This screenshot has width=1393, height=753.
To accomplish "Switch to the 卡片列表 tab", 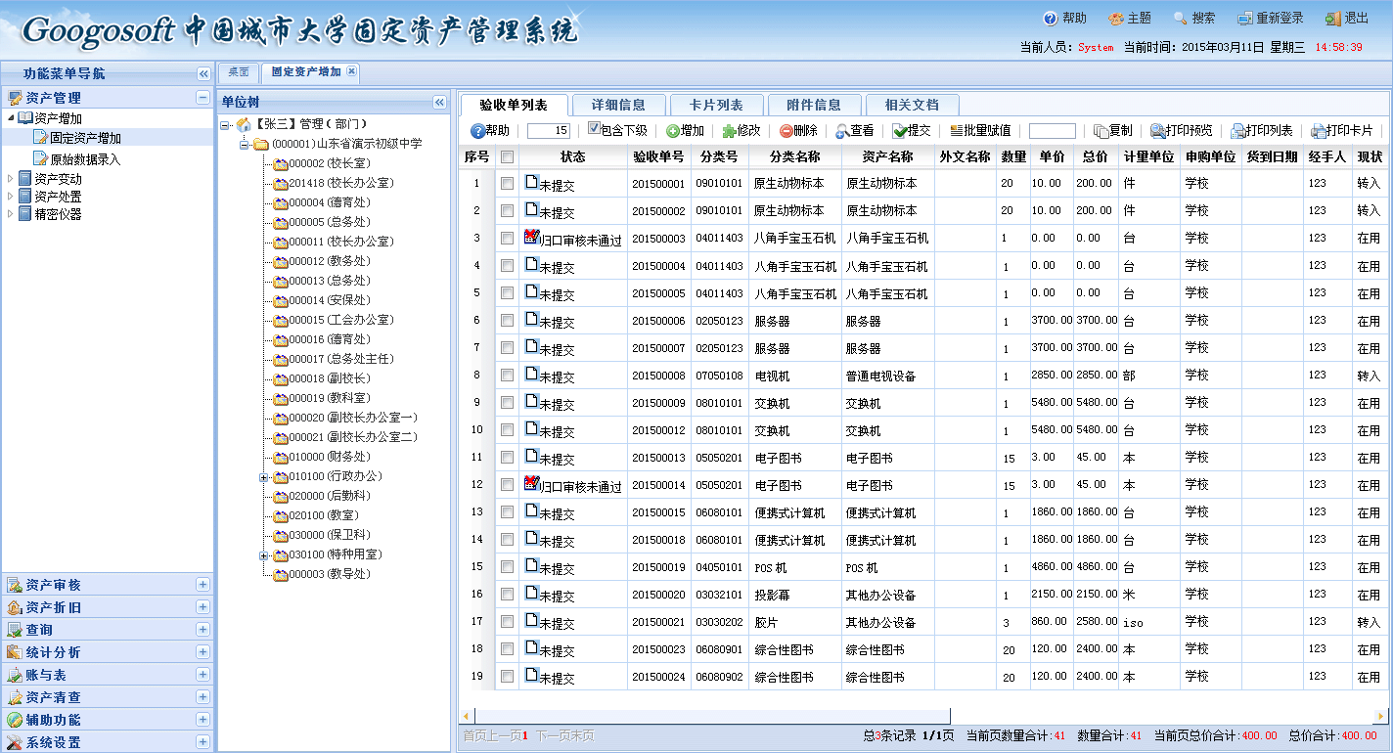I will click(715, 106).
